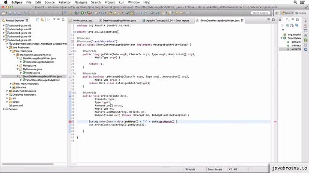
Task: Click the Open Perspective icon
Action: 277,13
